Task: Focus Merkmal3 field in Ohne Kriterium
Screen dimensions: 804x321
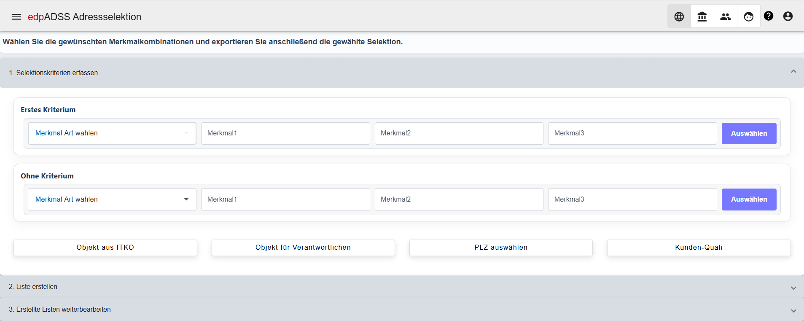Action: click(632, 200)
